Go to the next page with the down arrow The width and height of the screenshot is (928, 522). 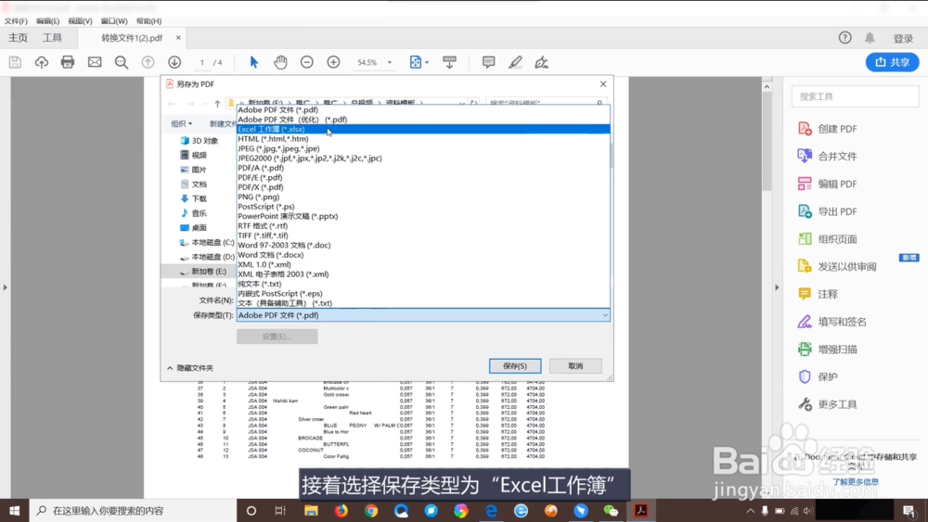coord(174,62)
